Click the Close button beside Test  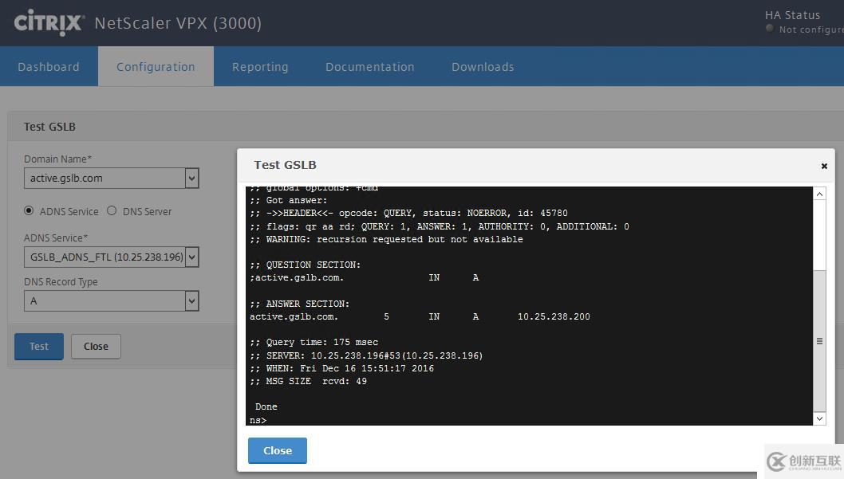(x=96, y=347)
